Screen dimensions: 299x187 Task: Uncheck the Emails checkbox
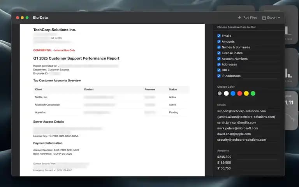click(219, 36)
